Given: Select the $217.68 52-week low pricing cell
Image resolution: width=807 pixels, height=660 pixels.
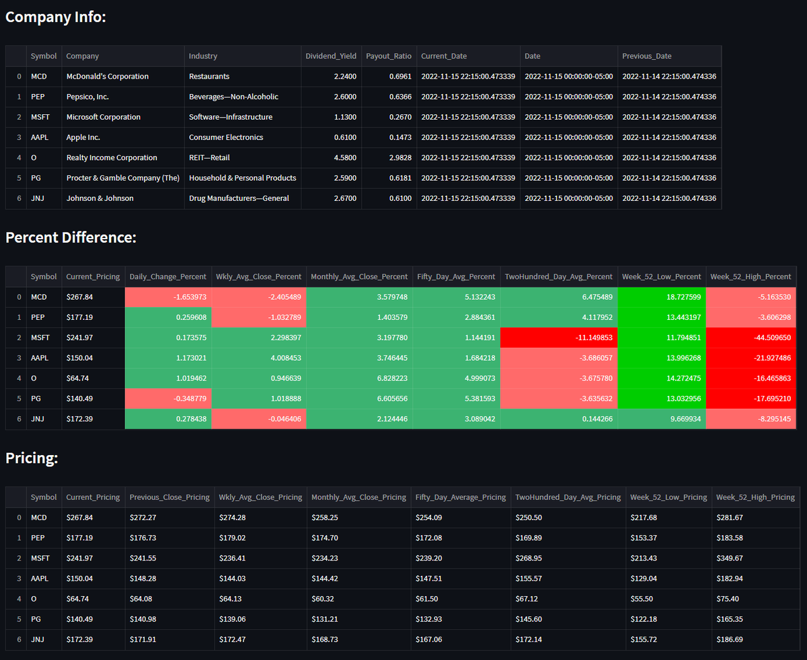Looking at the screenshot, I should [x=668, y=518].
